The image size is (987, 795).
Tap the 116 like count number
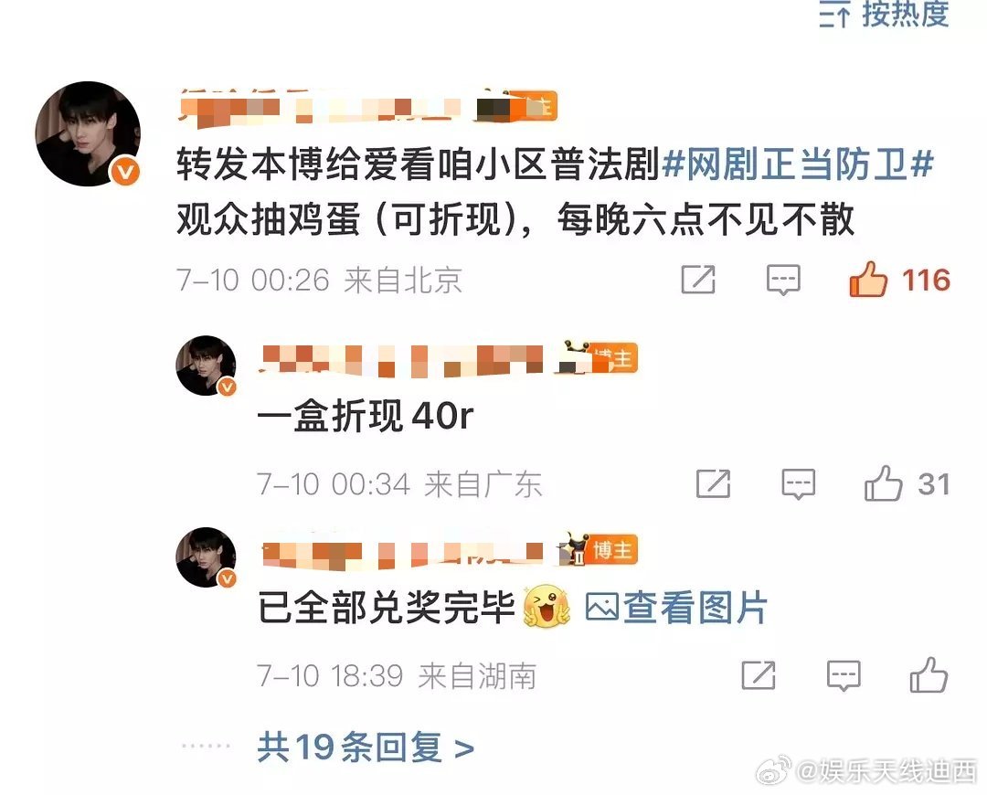[925, 281]
